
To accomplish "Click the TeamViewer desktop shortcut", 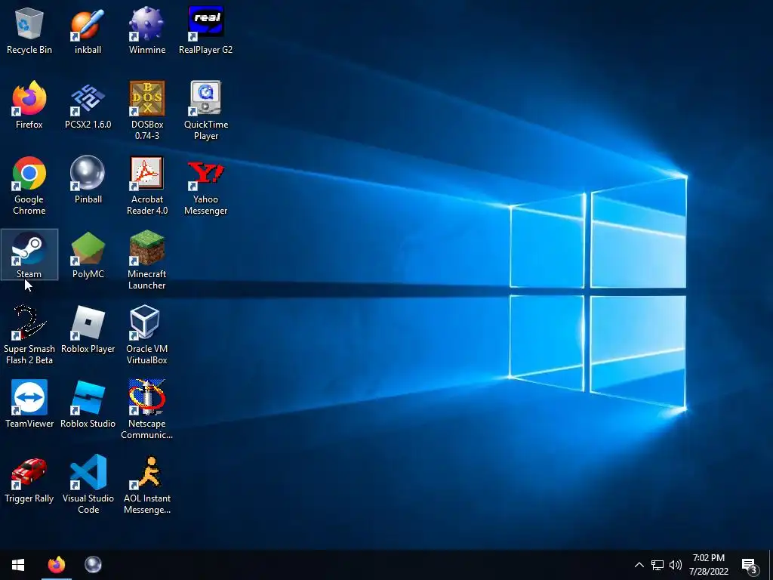I will pyautogui.click(x=29, y=405).
